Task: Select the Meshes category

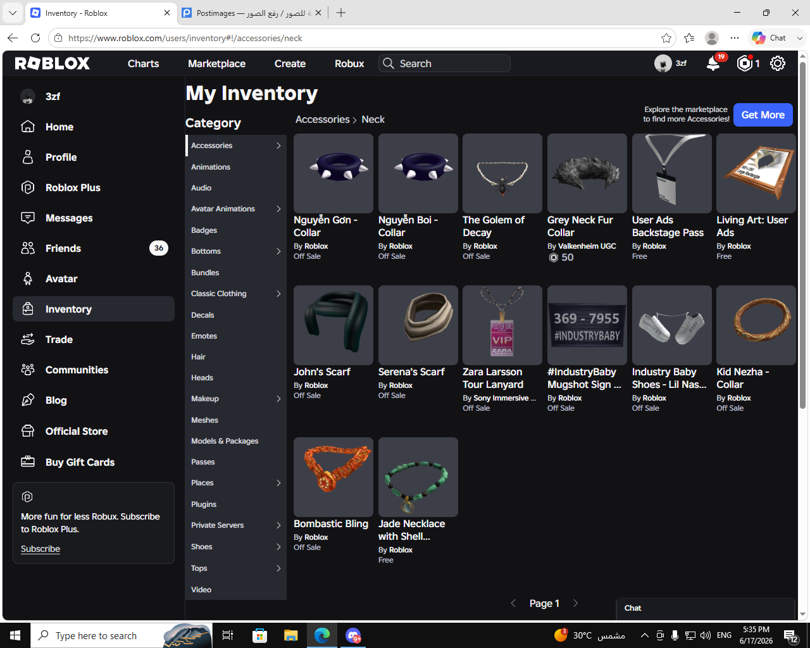Action: [x=204, y=420]
